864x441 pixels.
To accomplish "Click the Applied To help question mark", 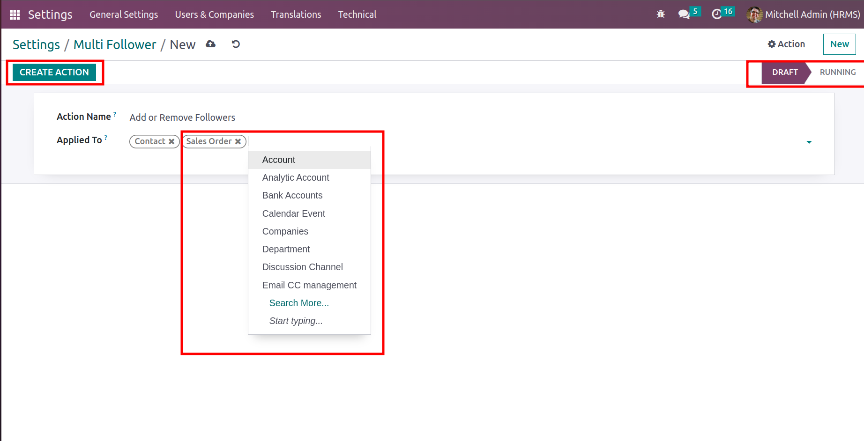I will pyautogui.click(x=106, y=137).
